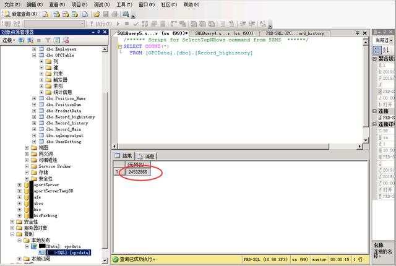396x266 pixels.
Task: Toggle IntelliSense Enabled icon
Action: tap(163, 24)
